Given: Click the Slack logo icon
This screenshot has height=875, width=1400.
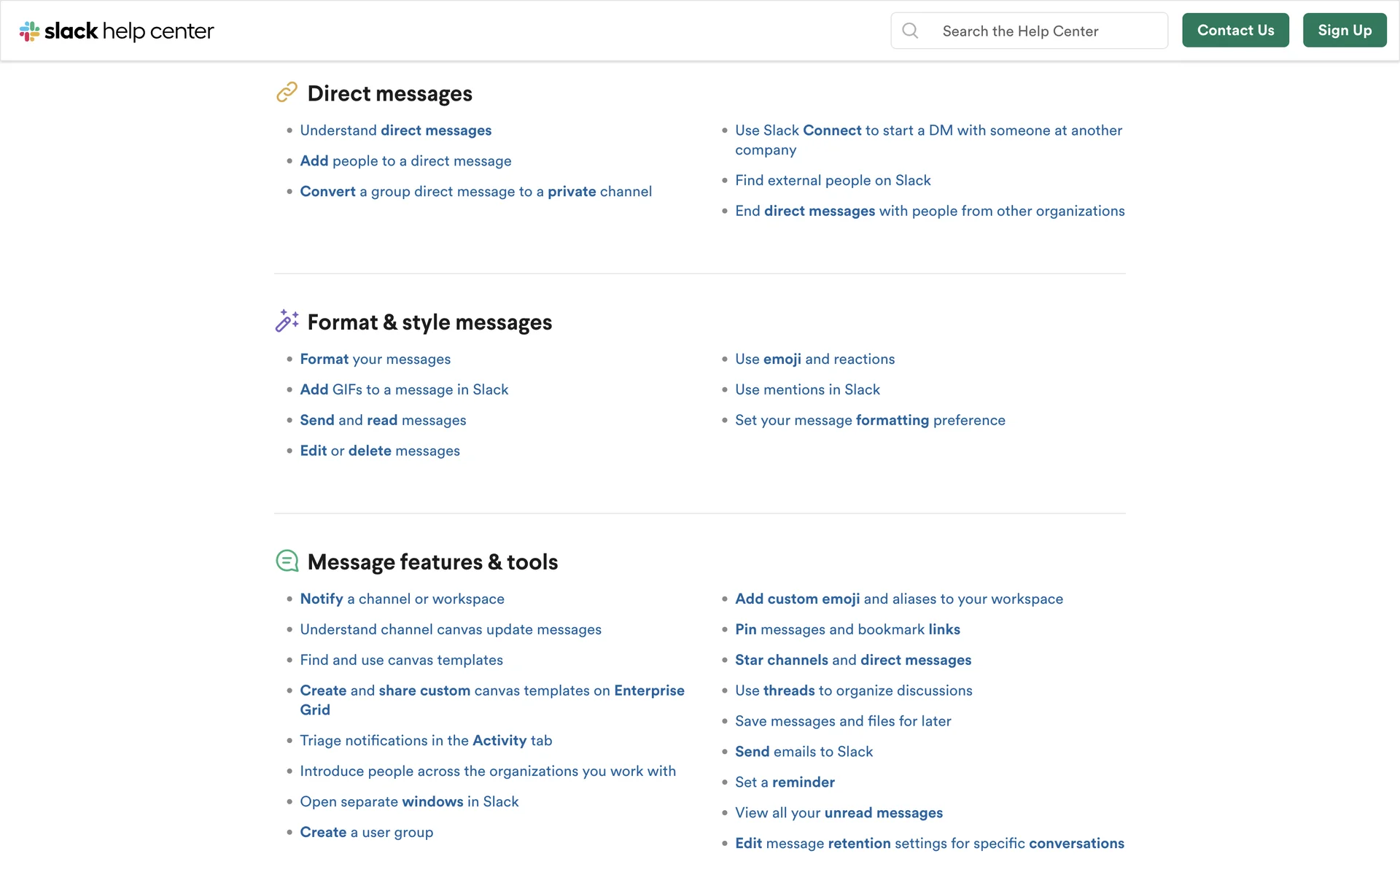Looking at the screenshot, I should (x=29, y=31).
